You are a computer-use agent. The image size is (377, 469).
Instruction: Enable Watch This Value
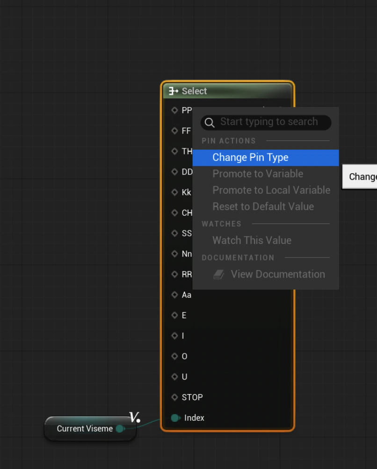tap(252, 240)
